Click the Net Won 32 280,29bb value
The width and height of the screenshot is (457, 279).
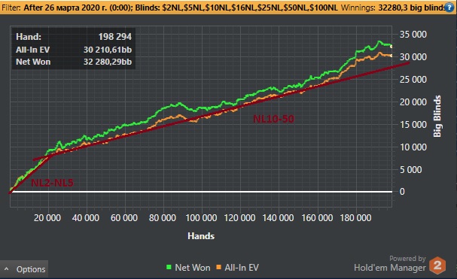point(108,62)
